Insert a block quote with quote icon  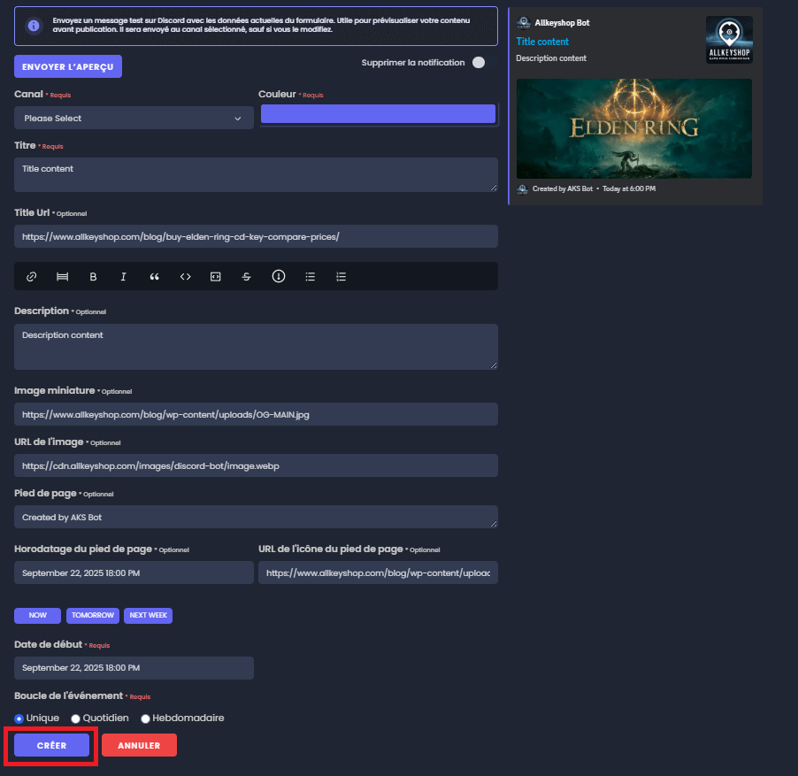154,276
